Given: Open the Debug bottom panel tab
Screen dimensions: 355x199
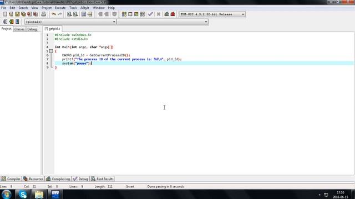Looking at the screenshot, I should (x=80, y=179).
